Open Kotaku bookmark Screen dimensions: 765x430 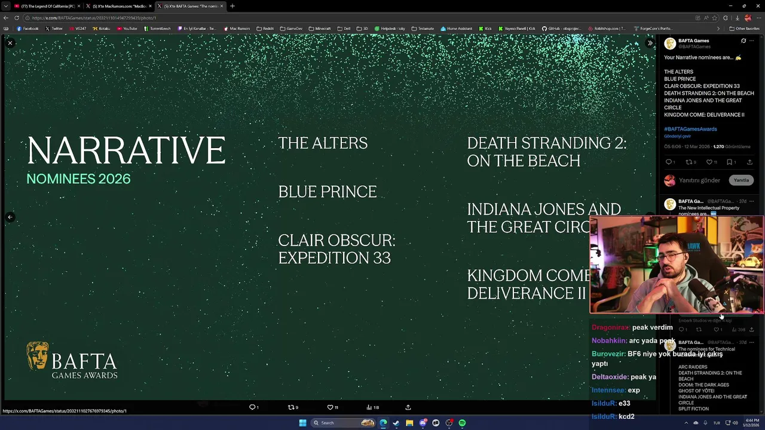tap(101, 29)
